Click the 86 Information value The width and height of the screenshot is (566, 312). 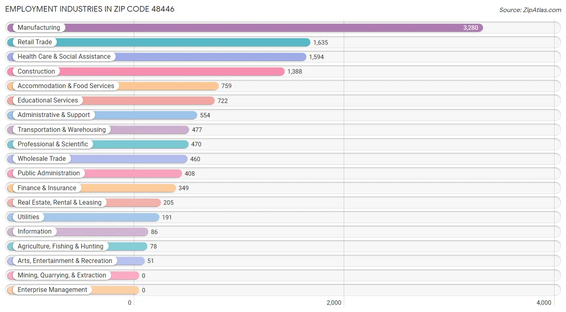[154, 232]
